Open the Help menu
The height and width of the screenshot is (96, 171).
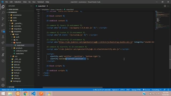47,2
